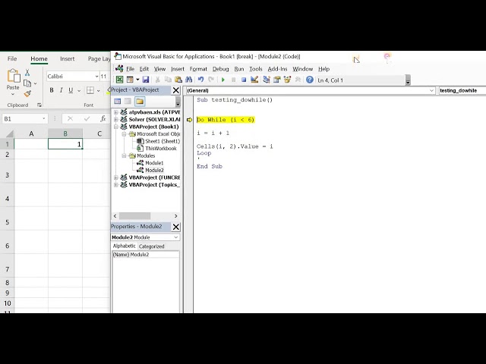
Task: Open the Run menu
Action: click(x=239, y=69)
